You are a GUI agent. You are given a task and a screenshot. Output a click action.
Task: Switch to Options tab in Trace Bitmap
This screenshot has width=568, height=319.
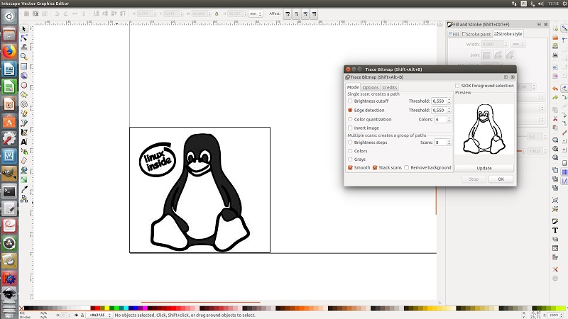(370, 87)
